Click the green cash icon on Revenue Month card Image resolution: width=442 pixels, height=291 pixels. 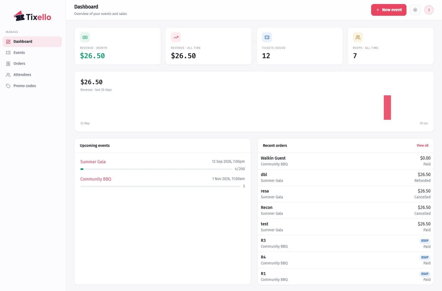click(x=85, y=37)
